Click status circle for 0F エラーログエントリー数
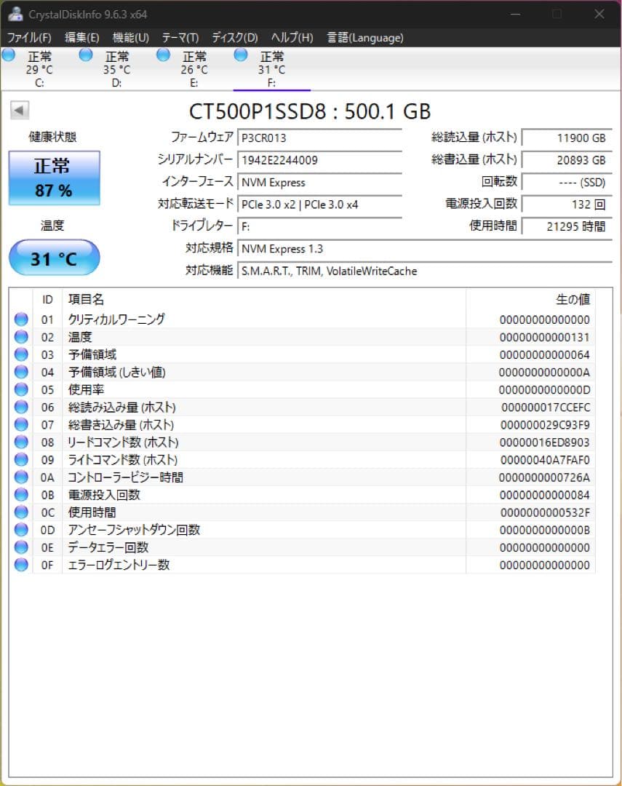 pos(21,565)
